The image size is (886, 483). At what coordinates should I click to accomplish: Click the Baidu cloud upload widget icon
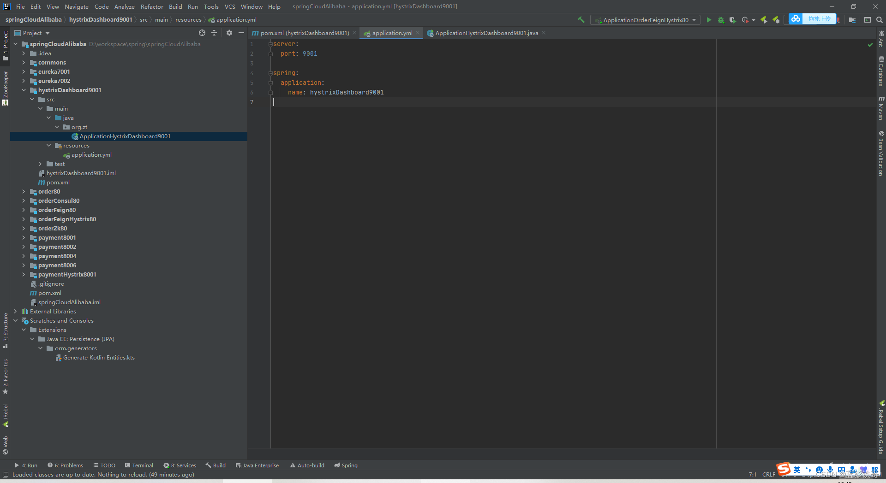point(796,19)
